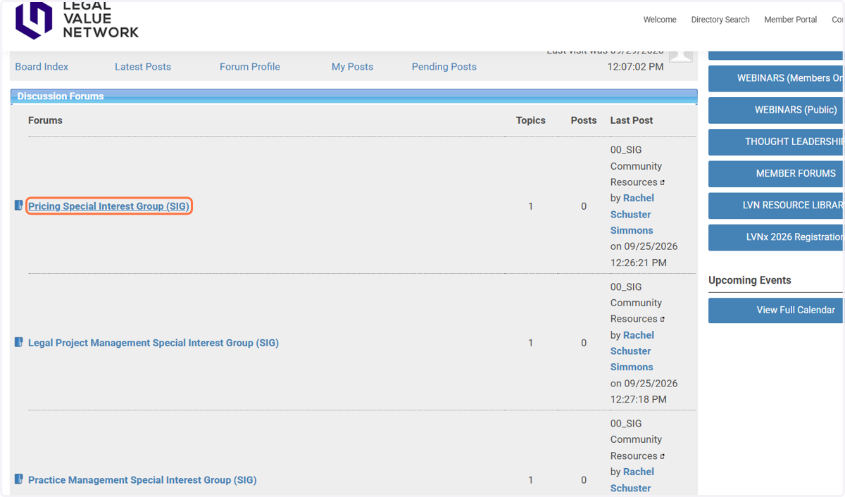The height and width of the screenshot is (497, 845).
Task: Click post count 0 in Legal Project Management row
Action: (x=584, y=343)
